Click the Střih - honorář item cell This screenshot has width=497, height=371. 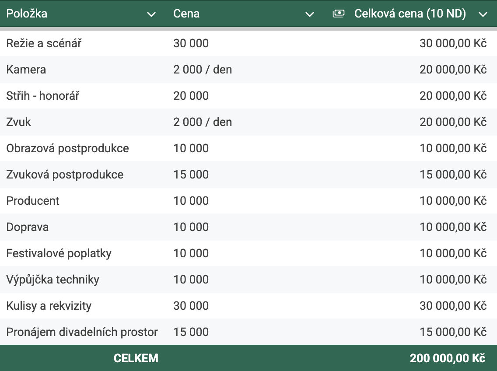click(x=43, y=96)
